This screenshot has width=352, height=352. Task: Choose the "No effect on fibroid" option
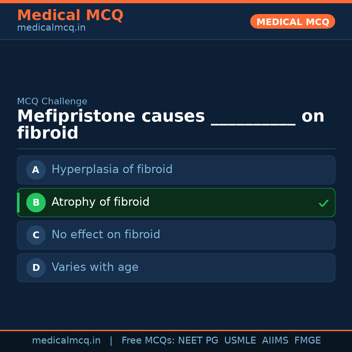point(106,235)
